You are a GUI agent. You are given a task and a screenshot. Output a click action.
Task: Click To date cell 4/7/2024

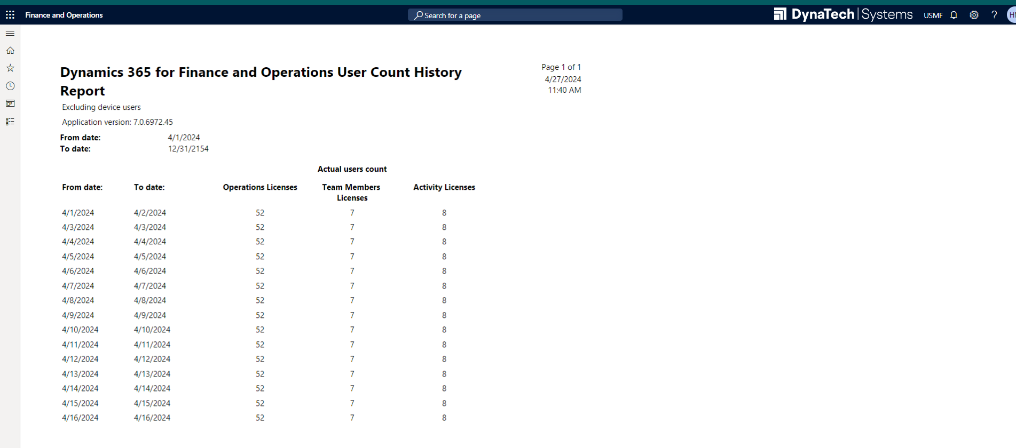point(150,286)
